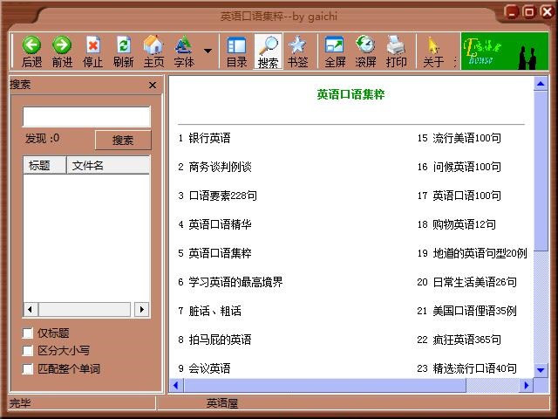The image size is (558, 419).
Task: Go back with the 后退 button
Action: tap(31, 52)
